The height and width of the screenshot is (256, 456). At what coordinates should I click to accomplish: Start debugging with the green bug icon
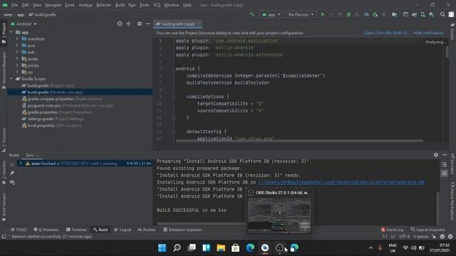[348, 14]
